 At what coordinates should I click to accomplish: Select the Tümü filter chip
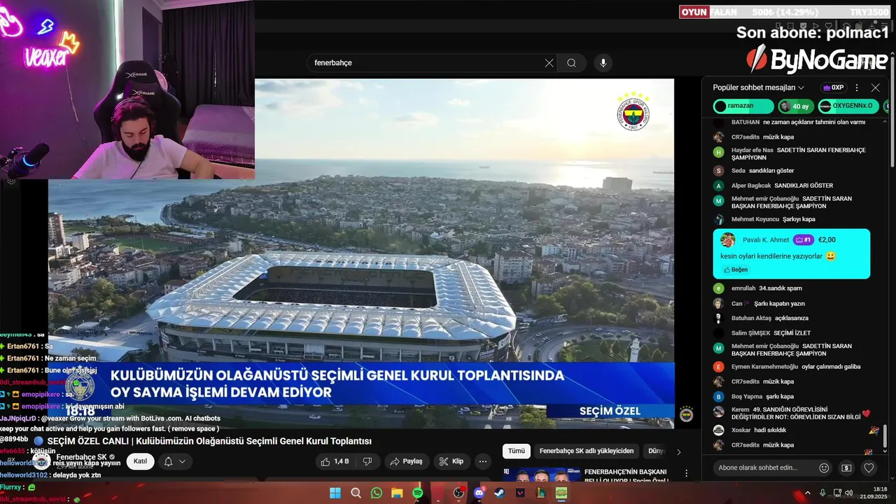[516, 451]
